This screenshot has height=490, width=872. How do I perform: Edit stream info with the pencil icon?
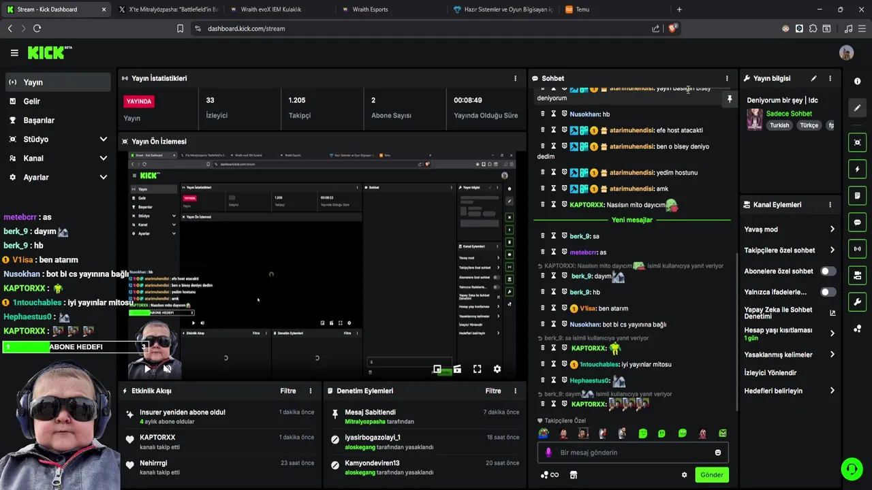813,78
